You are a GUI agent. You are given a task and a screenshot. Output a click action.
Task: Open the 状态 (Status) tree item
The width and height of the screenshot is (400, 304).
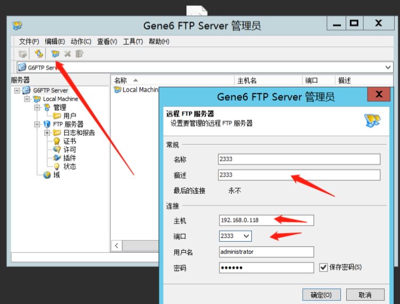point(69,167)
